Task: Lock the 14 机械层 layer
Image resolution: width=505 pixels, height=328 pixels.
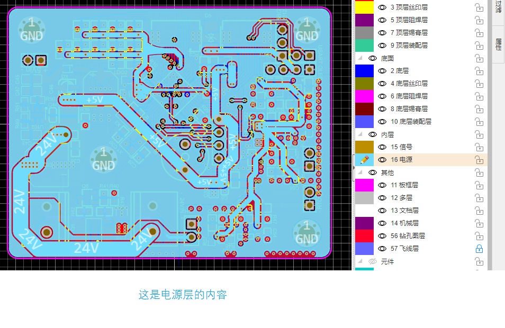Action: coord(479,223)
